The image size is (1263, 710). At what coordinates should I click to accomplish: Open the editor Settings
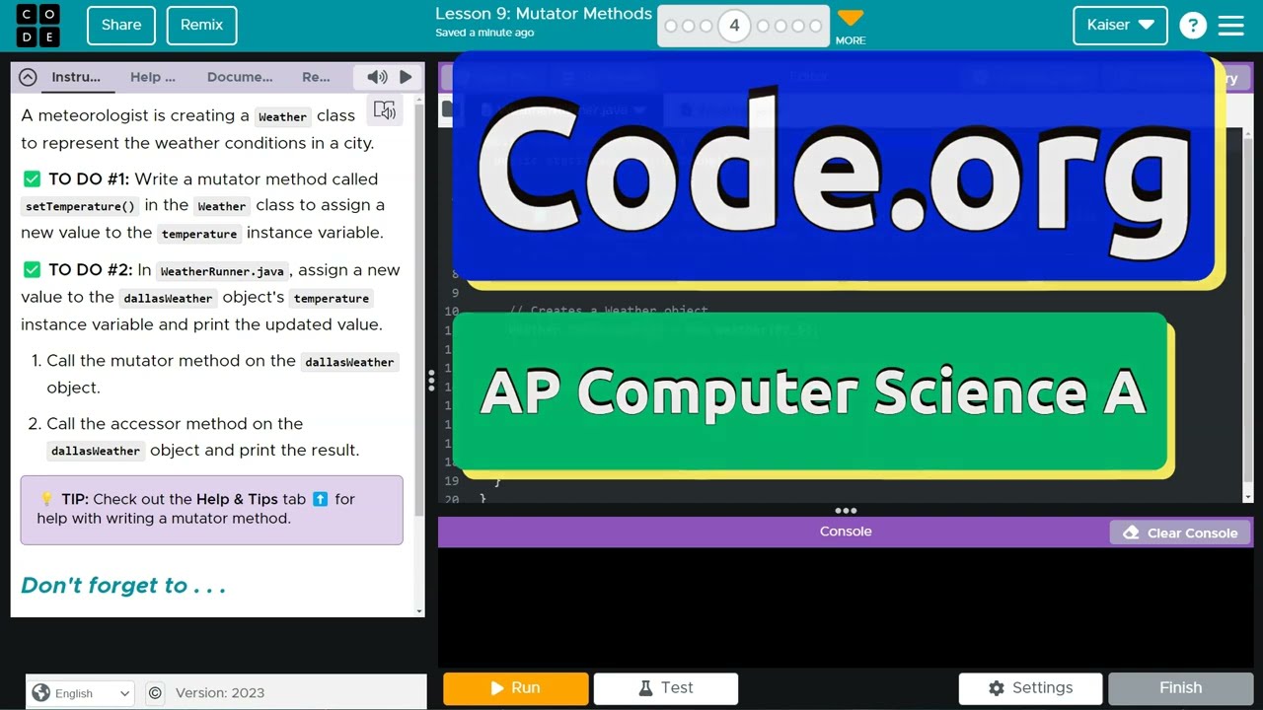[x=1030, y=688]
